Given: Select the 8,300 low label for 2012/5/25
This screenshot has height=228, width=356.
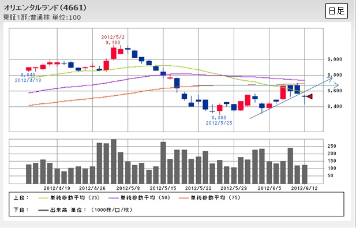Looking at the screenshot, I should (x=219, y=118).
